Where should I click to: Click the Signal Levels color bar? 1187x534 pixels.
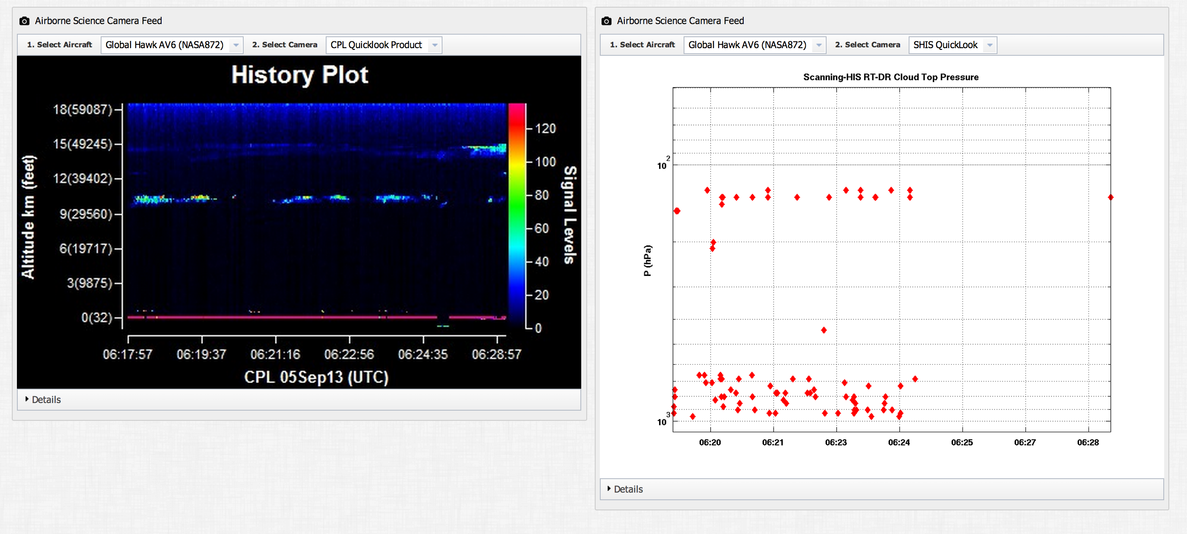pos(517,215)
